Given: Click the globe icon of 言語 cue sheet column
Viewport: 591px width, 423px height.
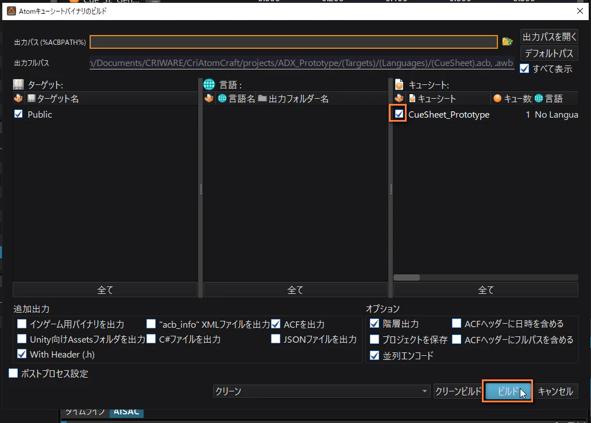Looking at the screenshot, I should pos(539,98).
